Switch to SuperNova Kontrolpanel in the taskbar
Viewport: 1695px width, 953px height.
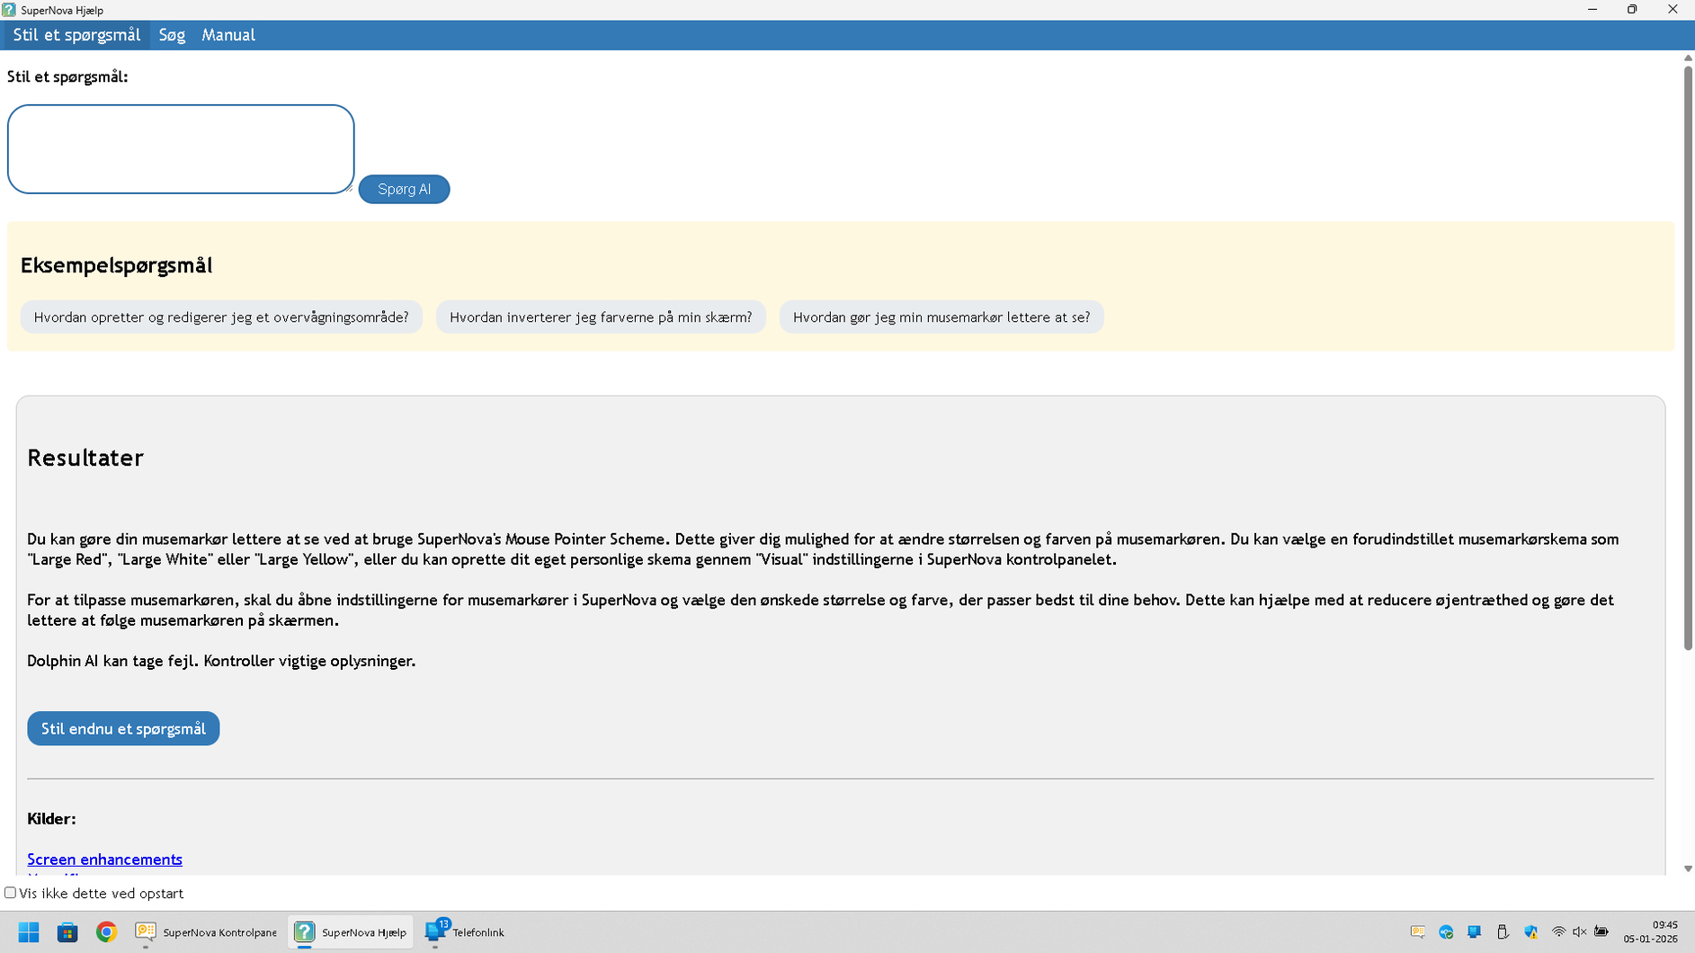click(x=207, y=932)
